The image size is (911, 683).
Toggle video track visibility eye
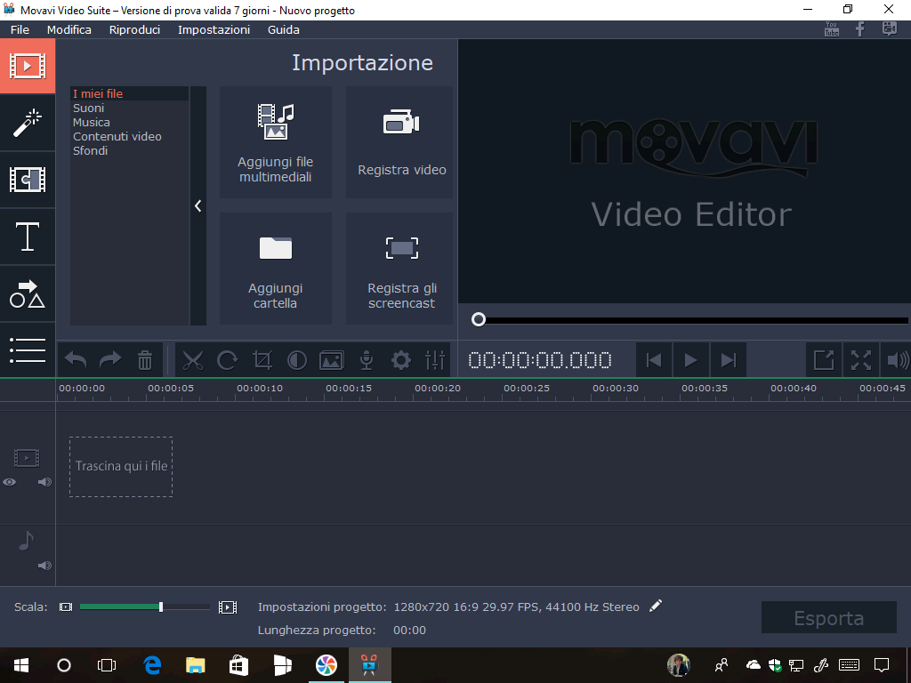coord(9,482)
